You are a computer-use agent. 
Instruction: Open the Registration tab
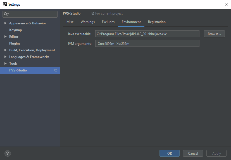[157, 22]
